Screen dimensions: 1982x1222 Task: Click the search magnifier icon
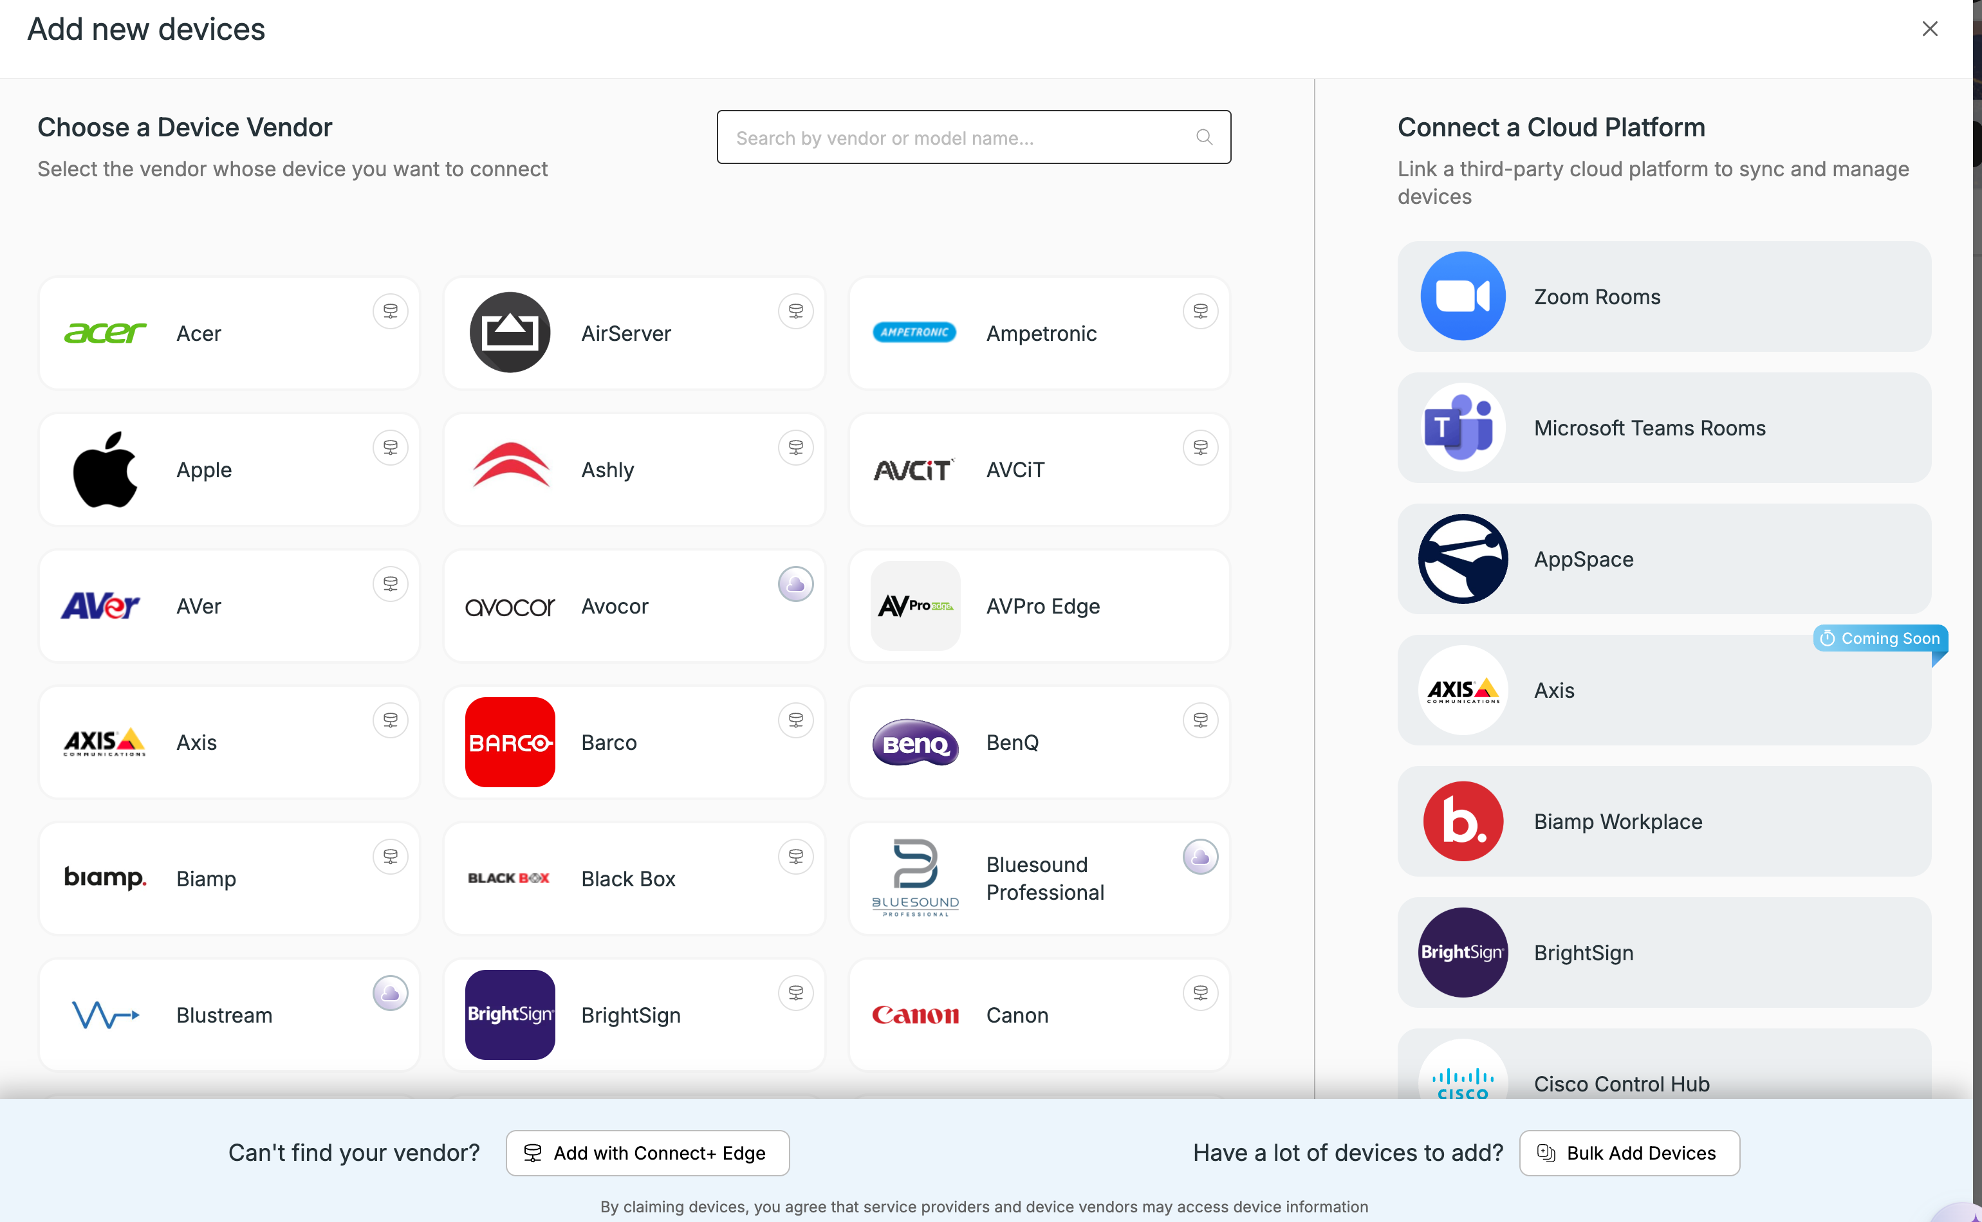tap(1205, 138)
